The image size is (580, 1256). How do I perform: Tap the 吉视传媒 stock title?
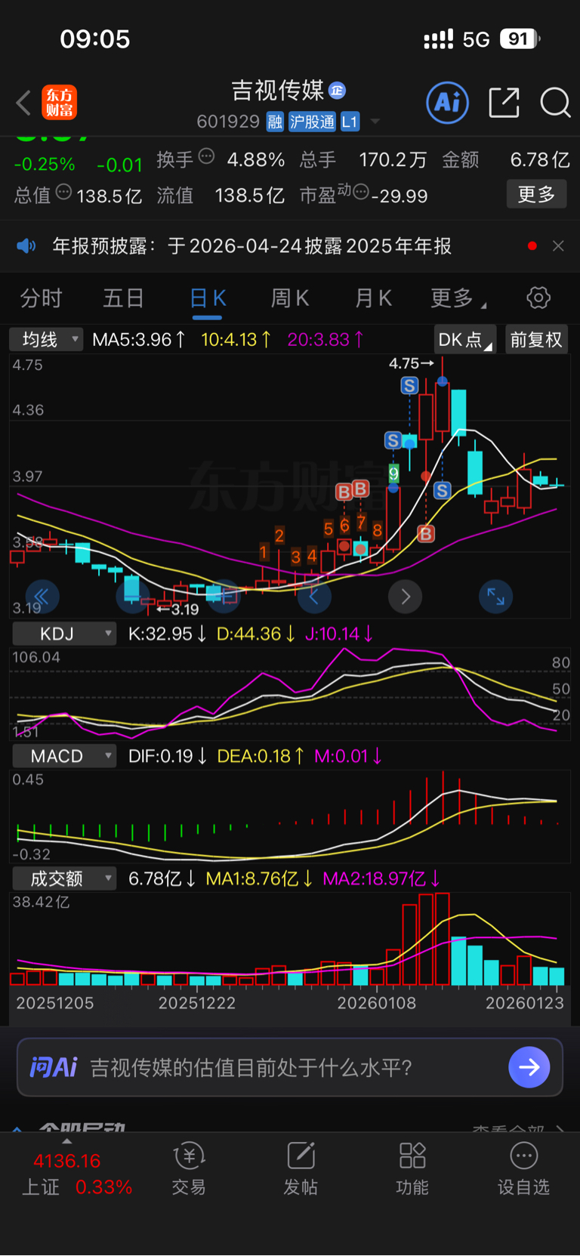coord(278,91)
